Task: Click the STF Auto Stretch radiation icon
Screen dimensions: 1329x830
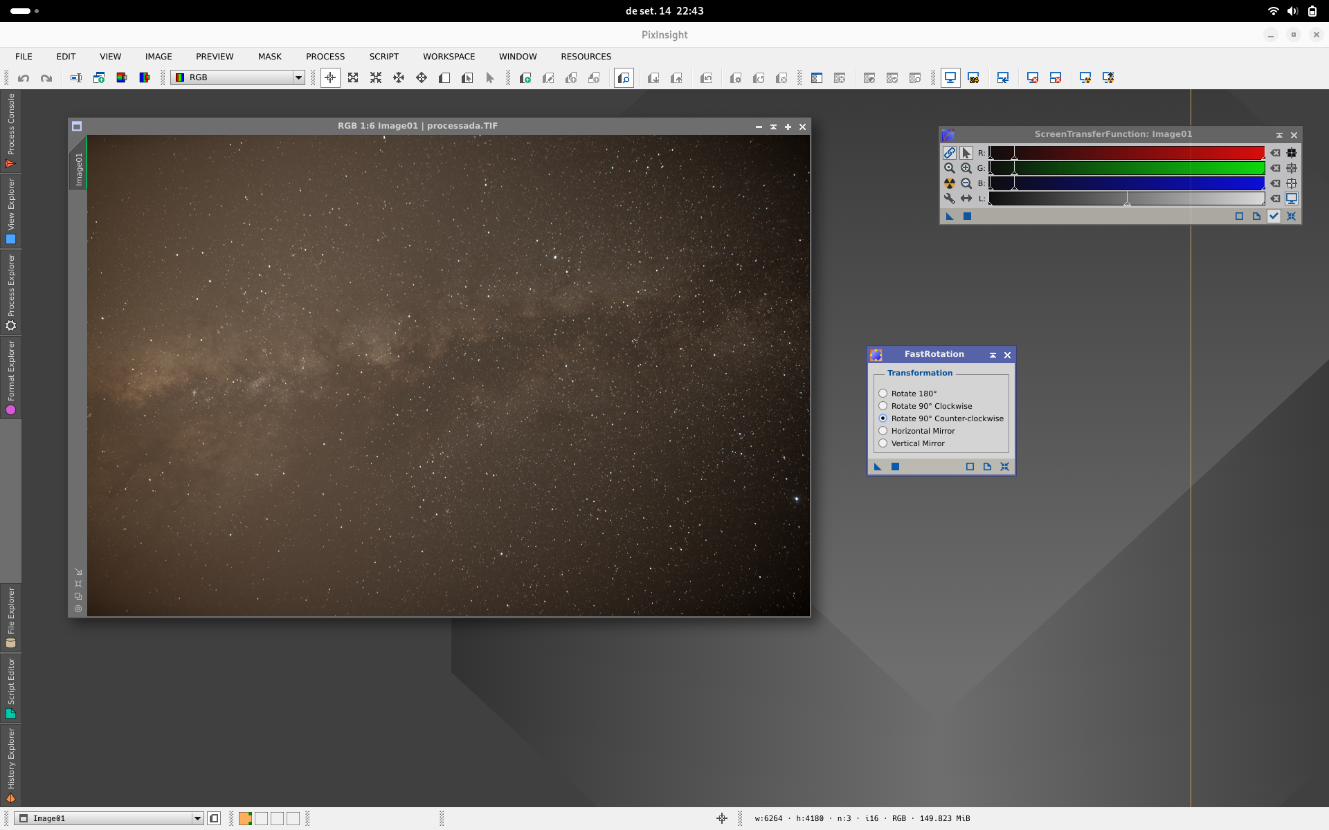Action: pyautogui.click(x=950, y=183)
